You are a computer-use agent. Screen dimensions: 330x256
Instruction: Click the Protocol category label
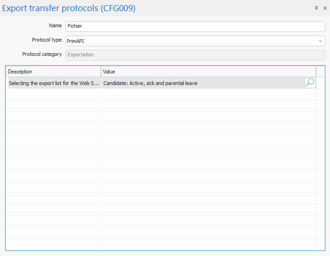42,55
